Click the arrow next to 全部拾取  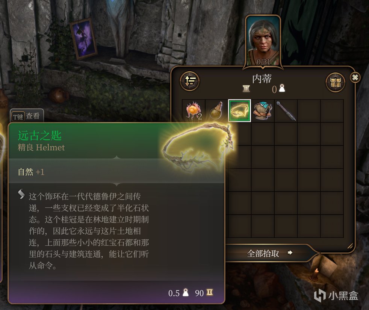tap(290, 253)
